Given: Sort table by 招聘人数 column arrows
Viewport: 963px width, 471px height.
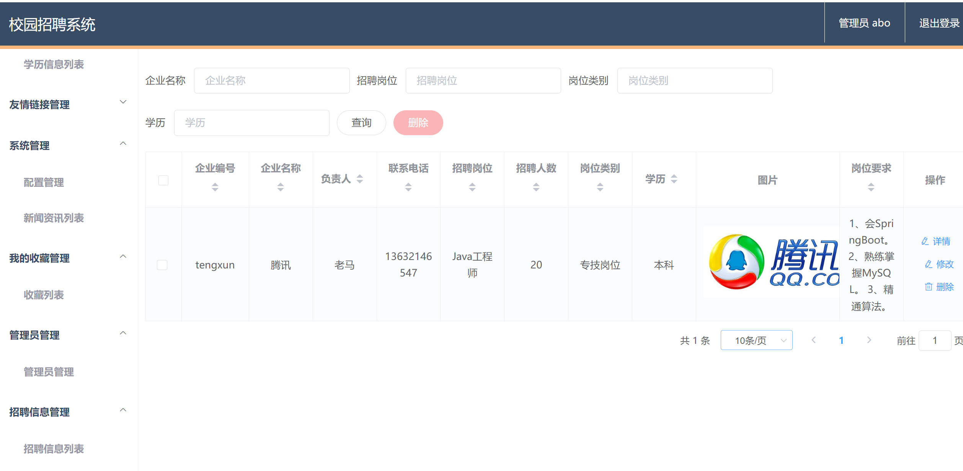Looking at the screenshot, I should (x=536, y=187).
